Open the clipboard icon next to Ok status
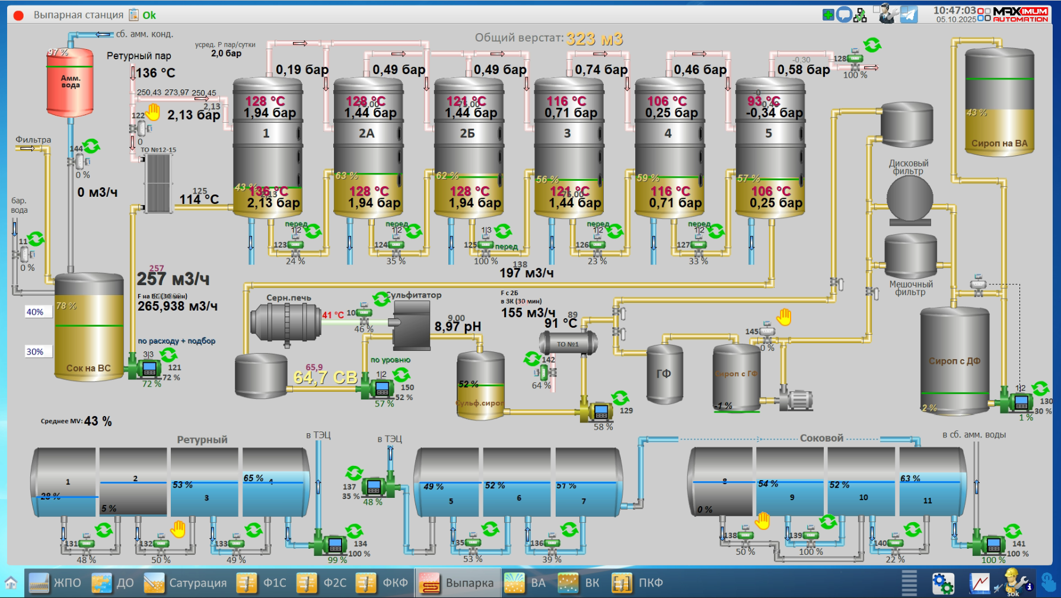The height and width of the screenshot is (598, 1061). 134,15
